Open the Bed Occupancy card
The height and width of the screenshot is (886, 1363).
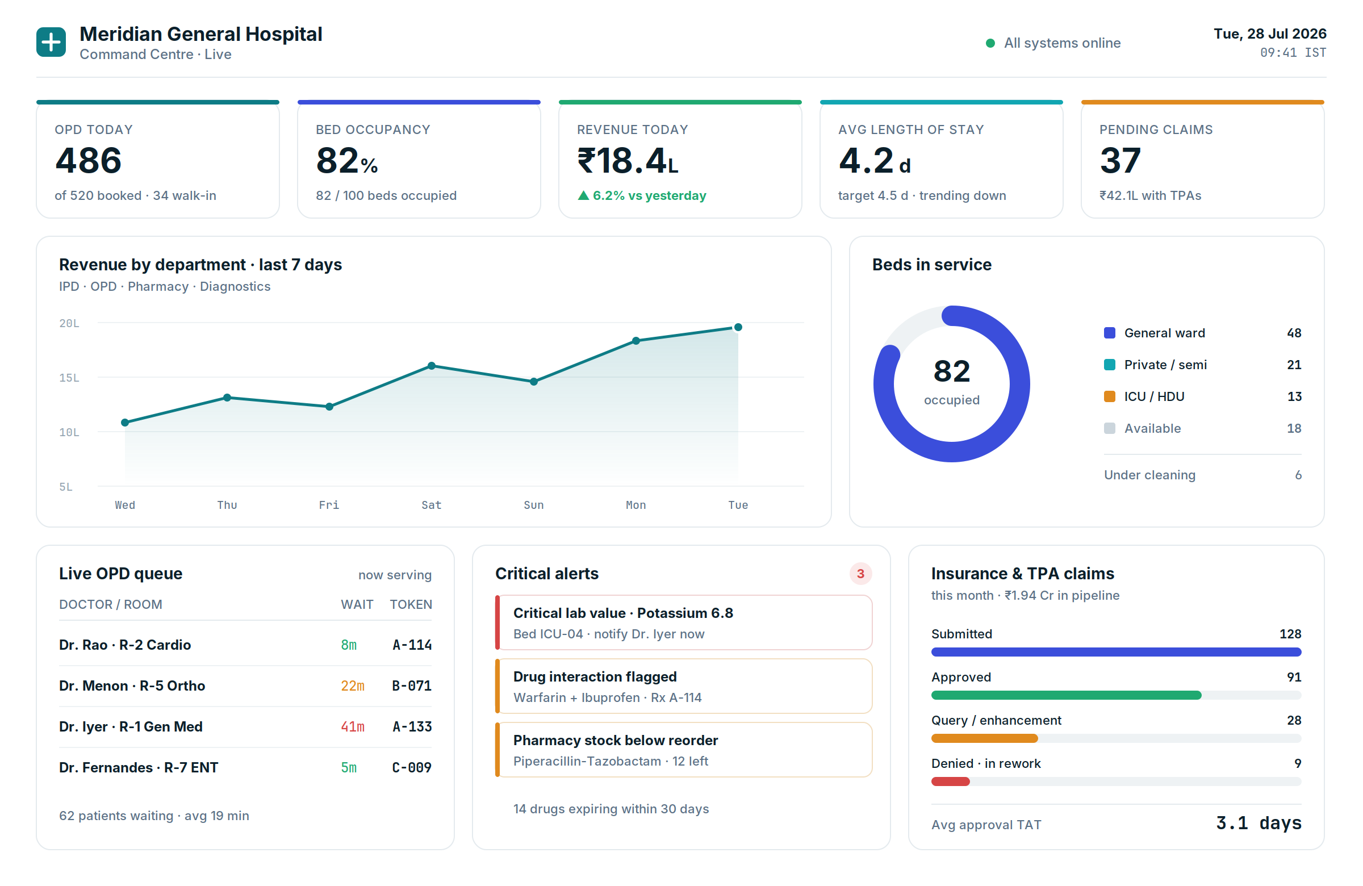coord(419,159)
